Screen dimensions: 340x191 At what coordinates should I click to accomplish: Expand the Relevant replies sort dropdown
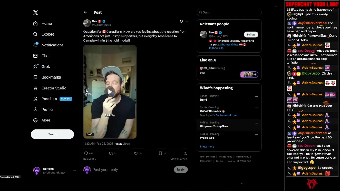click(x=90, y=159)
